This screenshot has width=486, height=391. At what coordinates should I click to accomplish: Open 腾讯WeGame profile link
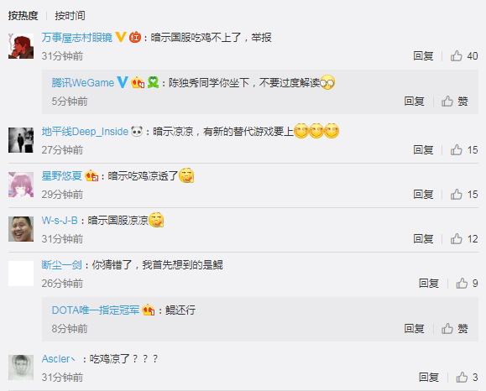point(83,83)
